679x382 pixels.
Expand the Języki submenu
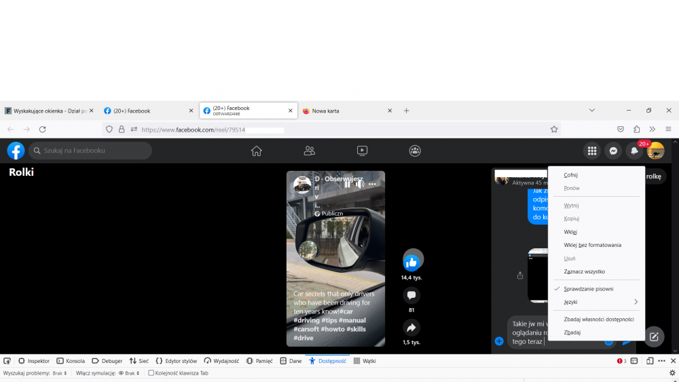[x=601, y=302]
